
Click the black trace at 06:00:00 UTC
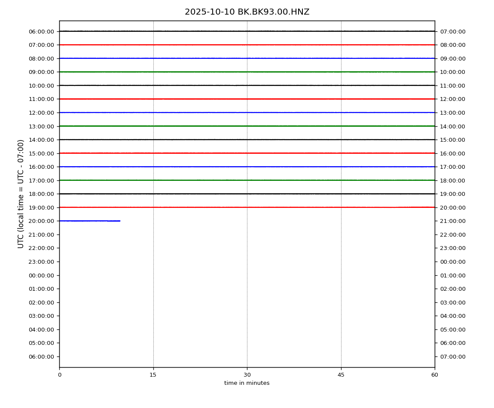(x=247, y=31)
